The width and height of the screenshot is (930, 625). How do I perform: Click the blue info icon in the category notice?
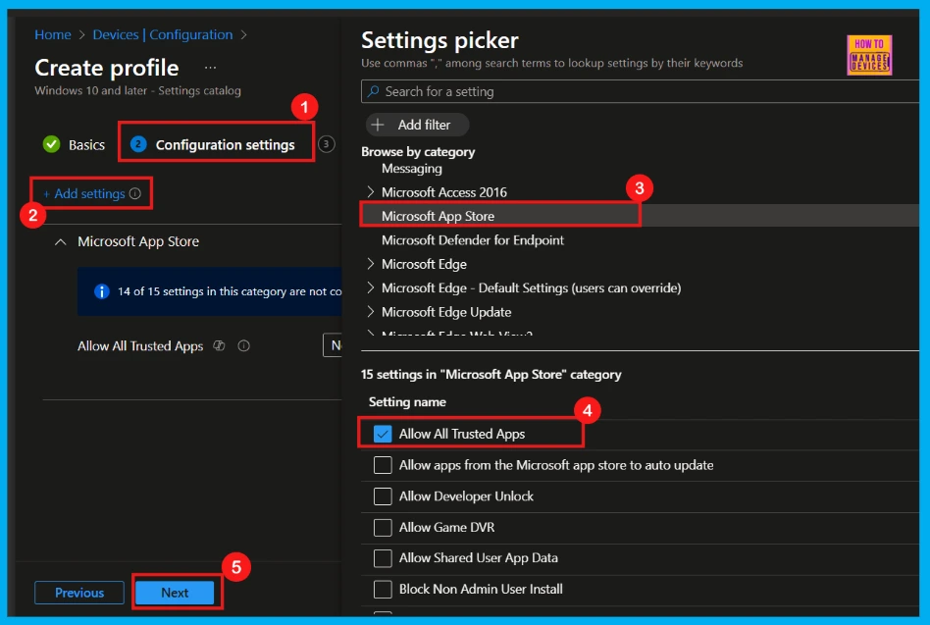(102, 291)
